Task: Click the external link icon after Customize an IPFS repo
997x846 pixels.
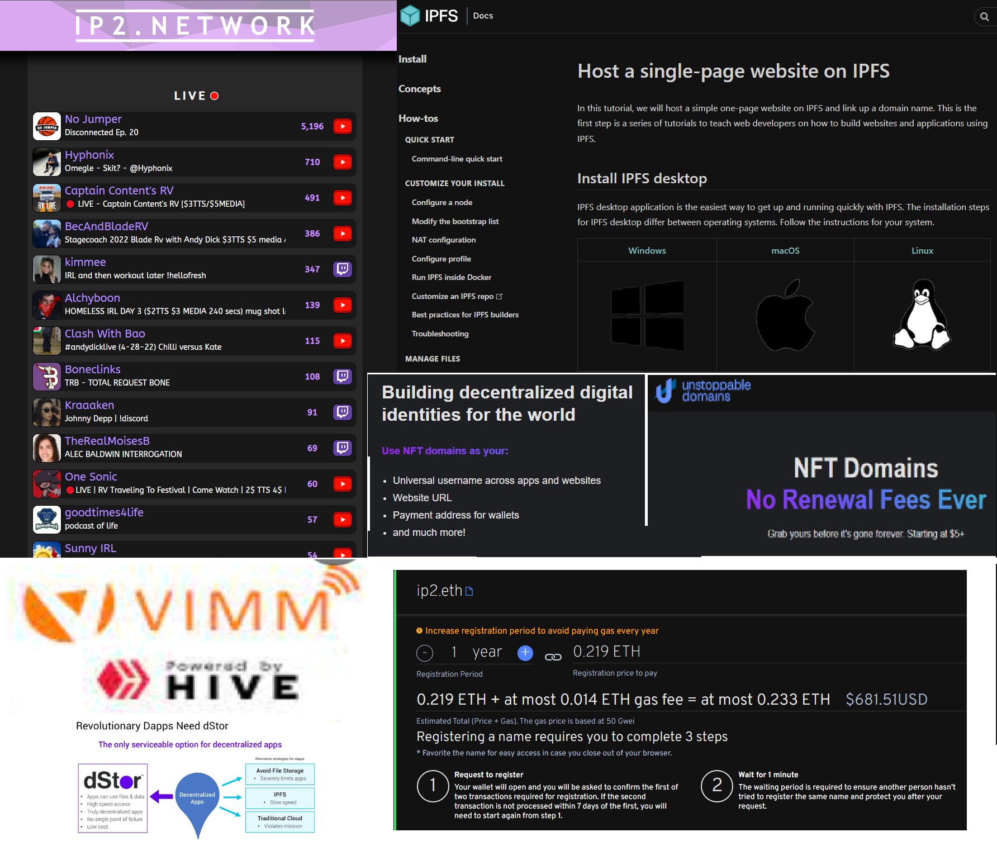Action: (x=499, y=296)
